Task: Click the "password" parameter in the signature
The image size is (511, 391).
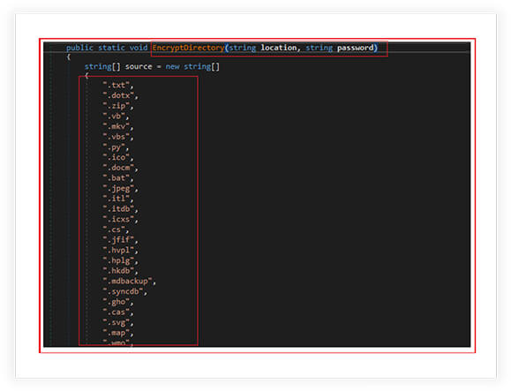Action: coord(355,48)
